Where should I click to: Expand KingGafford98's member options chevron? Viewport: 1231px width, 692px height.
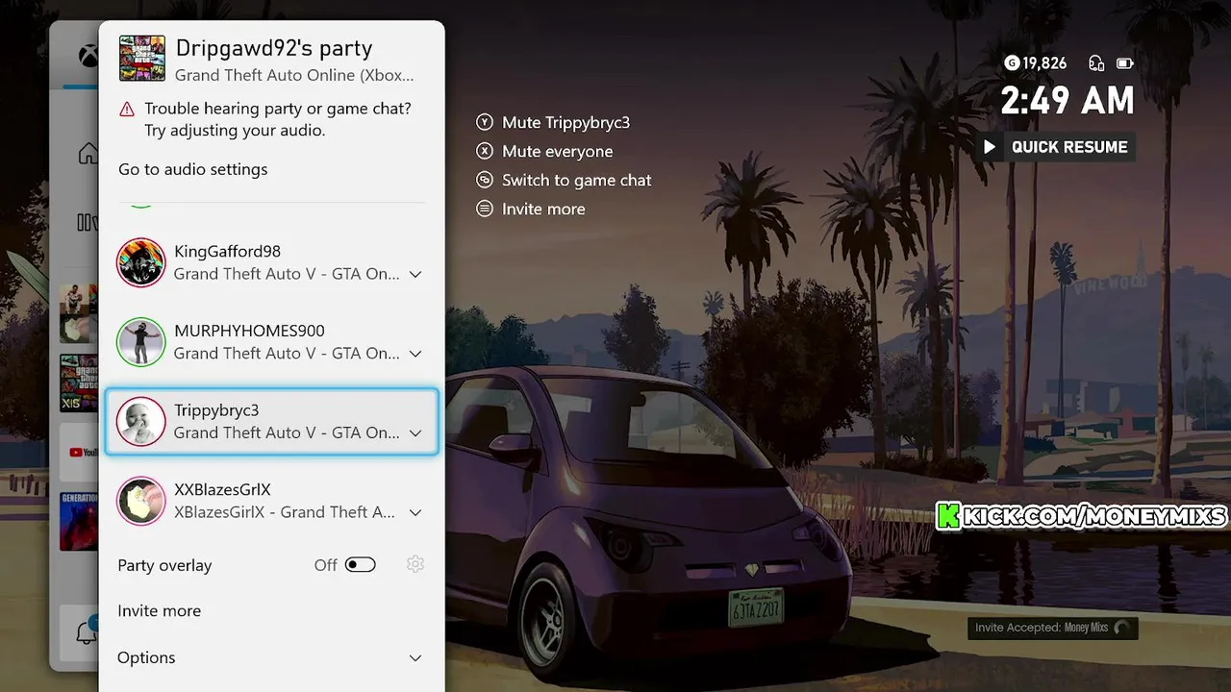[415, 274]
